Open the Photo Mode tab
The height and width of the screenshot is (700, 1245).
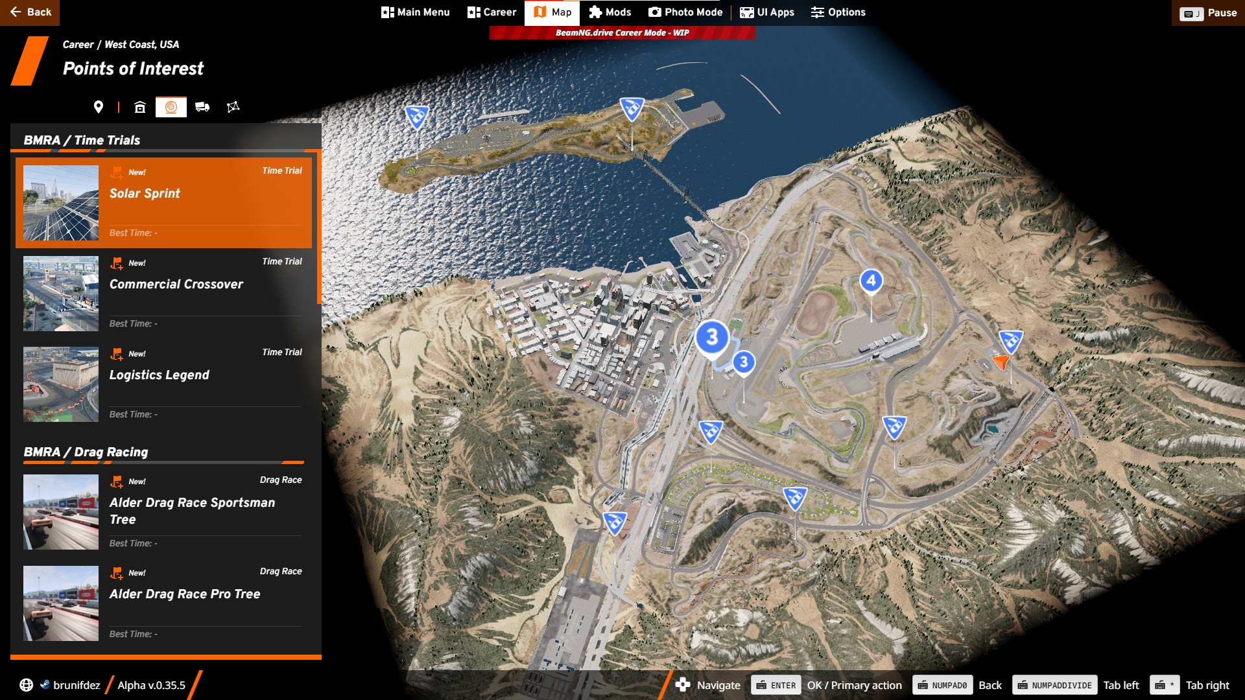685,12
